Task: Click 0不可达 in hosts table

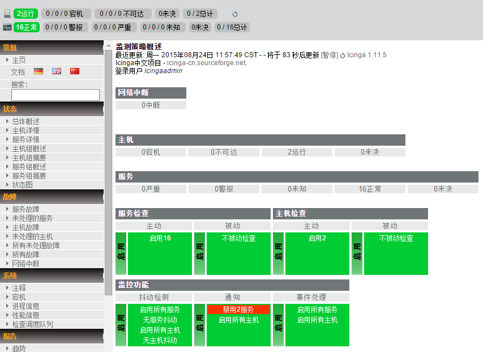Action: (x=224, y=152)
